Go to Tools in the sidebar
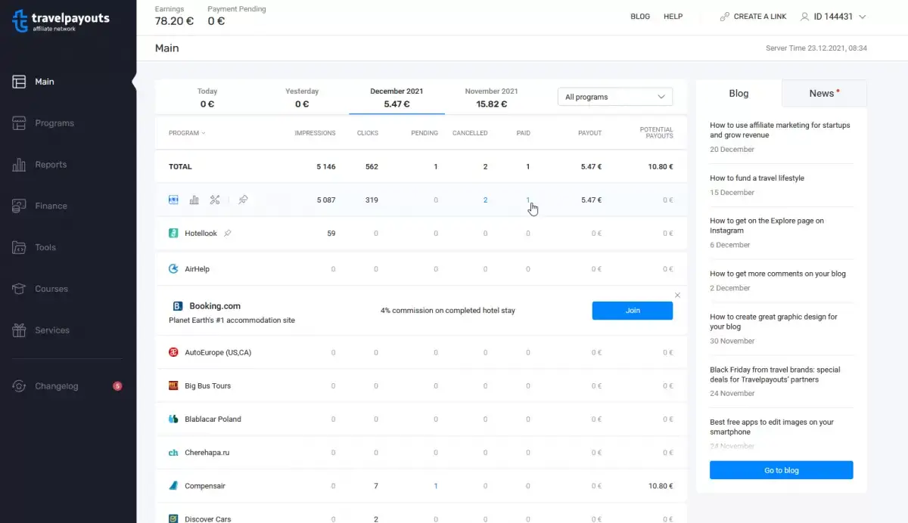908x523 pixels. click(x=45, y=247)
